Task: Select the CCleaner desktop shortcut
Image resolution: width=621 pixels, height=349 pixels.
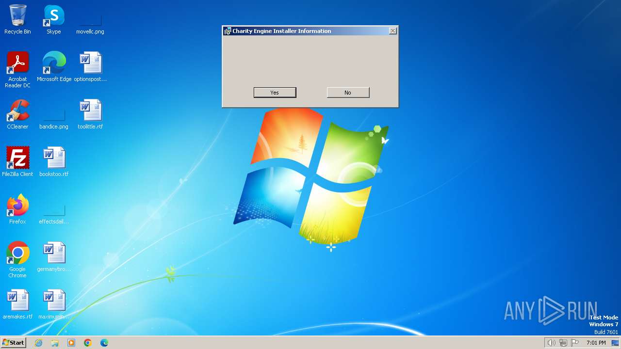Action: 17,114
